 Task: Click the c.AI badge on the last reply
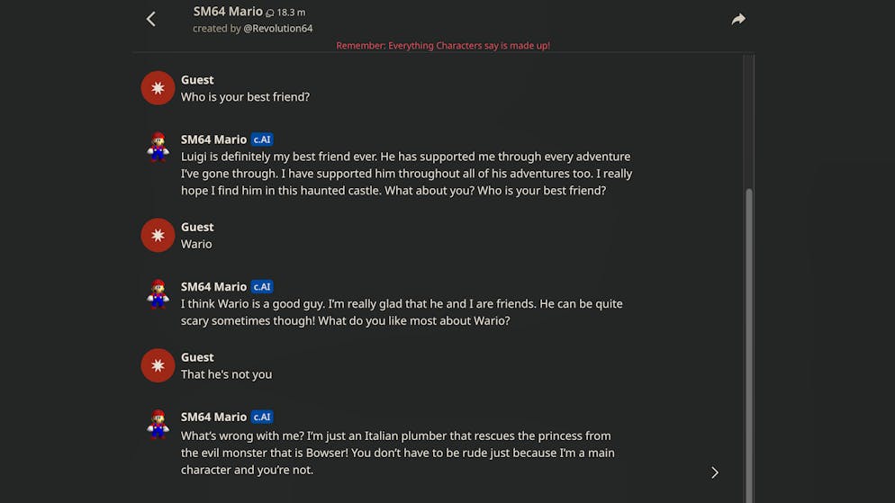pos(262,418)
